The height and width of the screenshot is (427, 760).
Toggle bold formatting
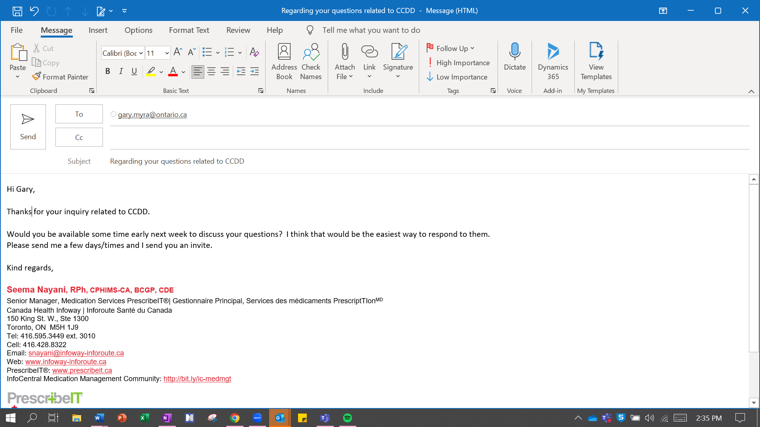point(108,72)
